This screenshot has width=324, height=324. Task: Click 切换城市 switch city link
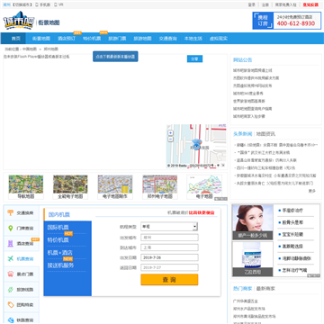tap(22, 4)
